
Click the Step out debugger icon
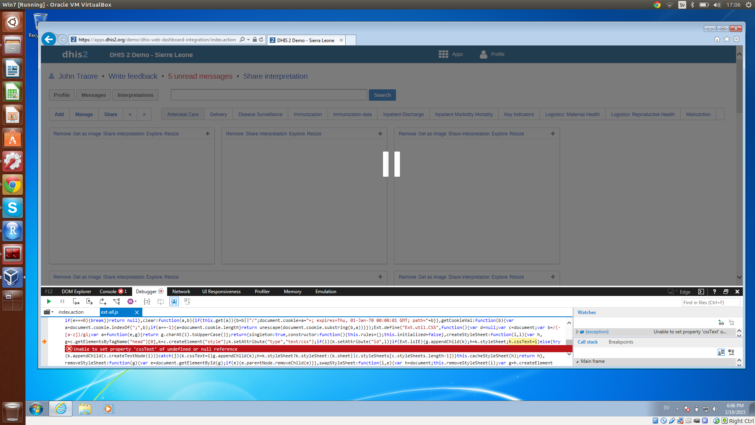tap(103, 301)
